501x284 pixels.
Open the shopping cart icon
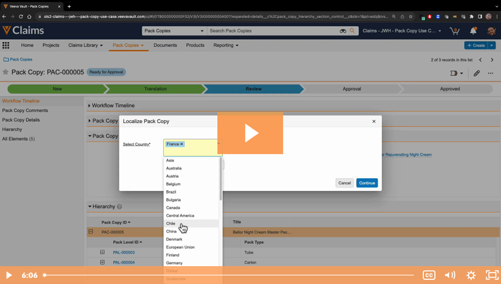pos(454,30)
